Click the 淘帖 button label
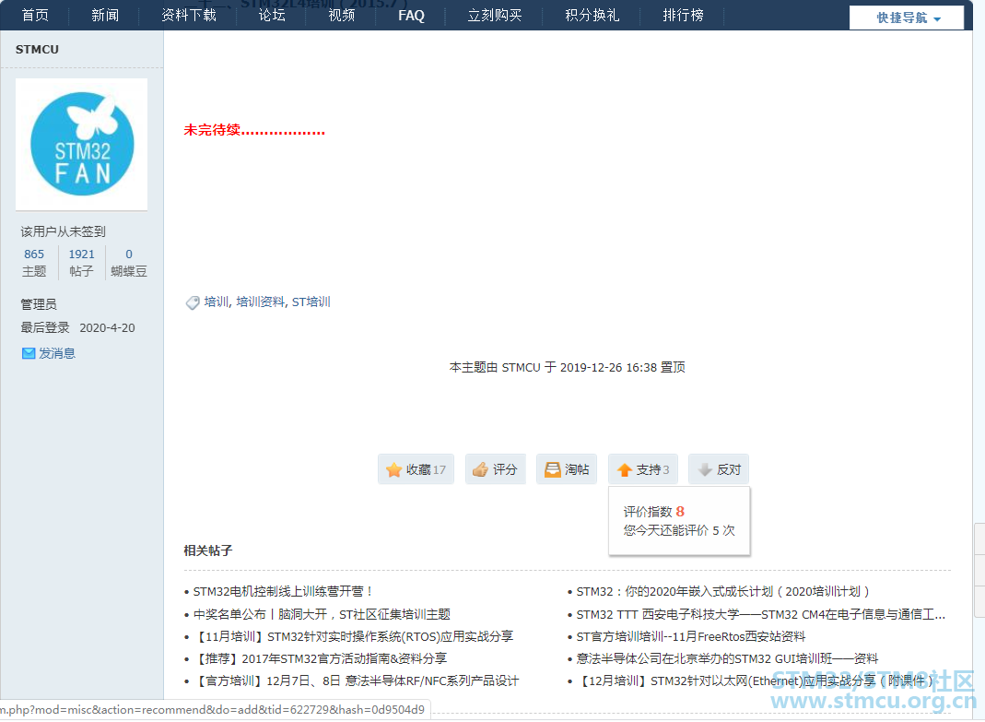The height and width of the screenshot is (722, 985). click(x=577, y=469)
